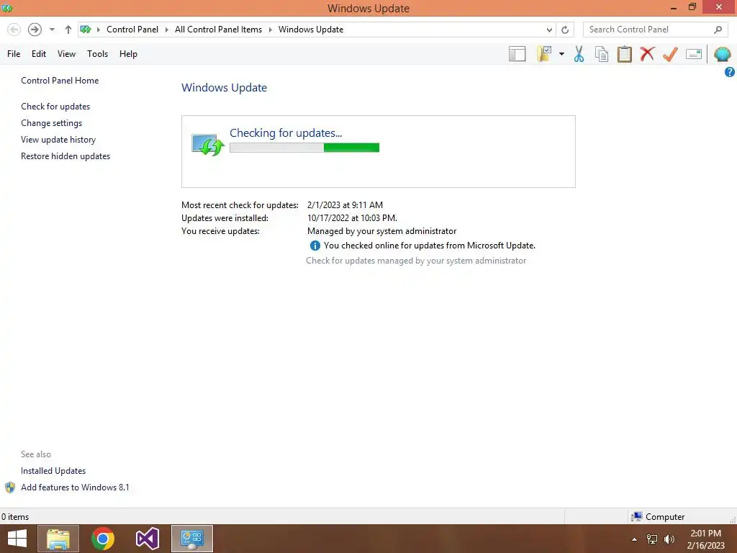Select Control Panel breadcrumb
This screenshot has width=737, height=553.
pos(132,30)
